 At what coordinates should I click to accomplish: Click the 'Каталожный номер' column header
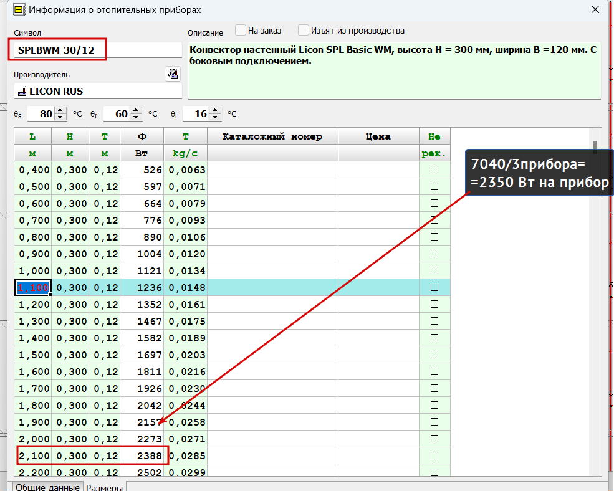point(272,136)
